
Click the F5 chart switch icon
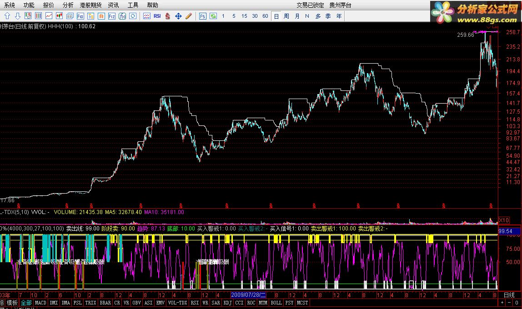(203, 16)
